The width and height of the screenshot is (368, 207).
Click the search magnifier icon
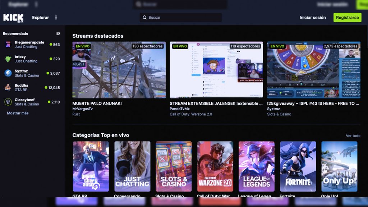[144, 18]
